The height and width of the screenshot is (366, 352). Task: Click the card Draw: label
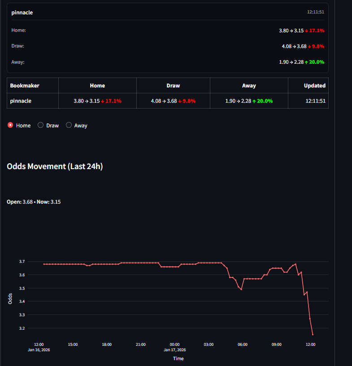pyautogui.click(x=18, y=46)
